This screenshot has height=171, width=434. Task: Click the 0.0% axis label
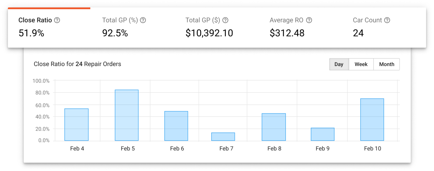click(44, 140)
